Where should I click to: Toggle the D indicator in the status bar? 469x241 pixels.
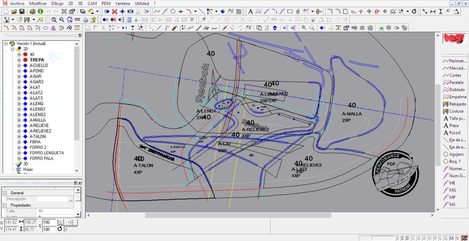(407, 238)
